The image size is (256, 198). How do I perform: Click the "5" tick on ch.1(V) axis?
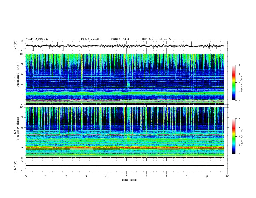pos(23,41)
